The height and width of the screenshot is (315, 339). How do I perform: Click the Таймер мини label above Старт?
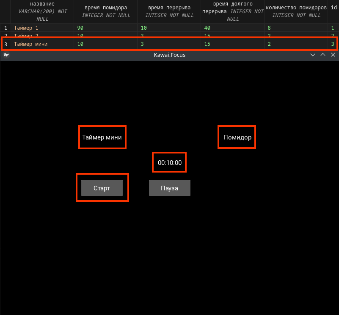(x=102, y=137)
